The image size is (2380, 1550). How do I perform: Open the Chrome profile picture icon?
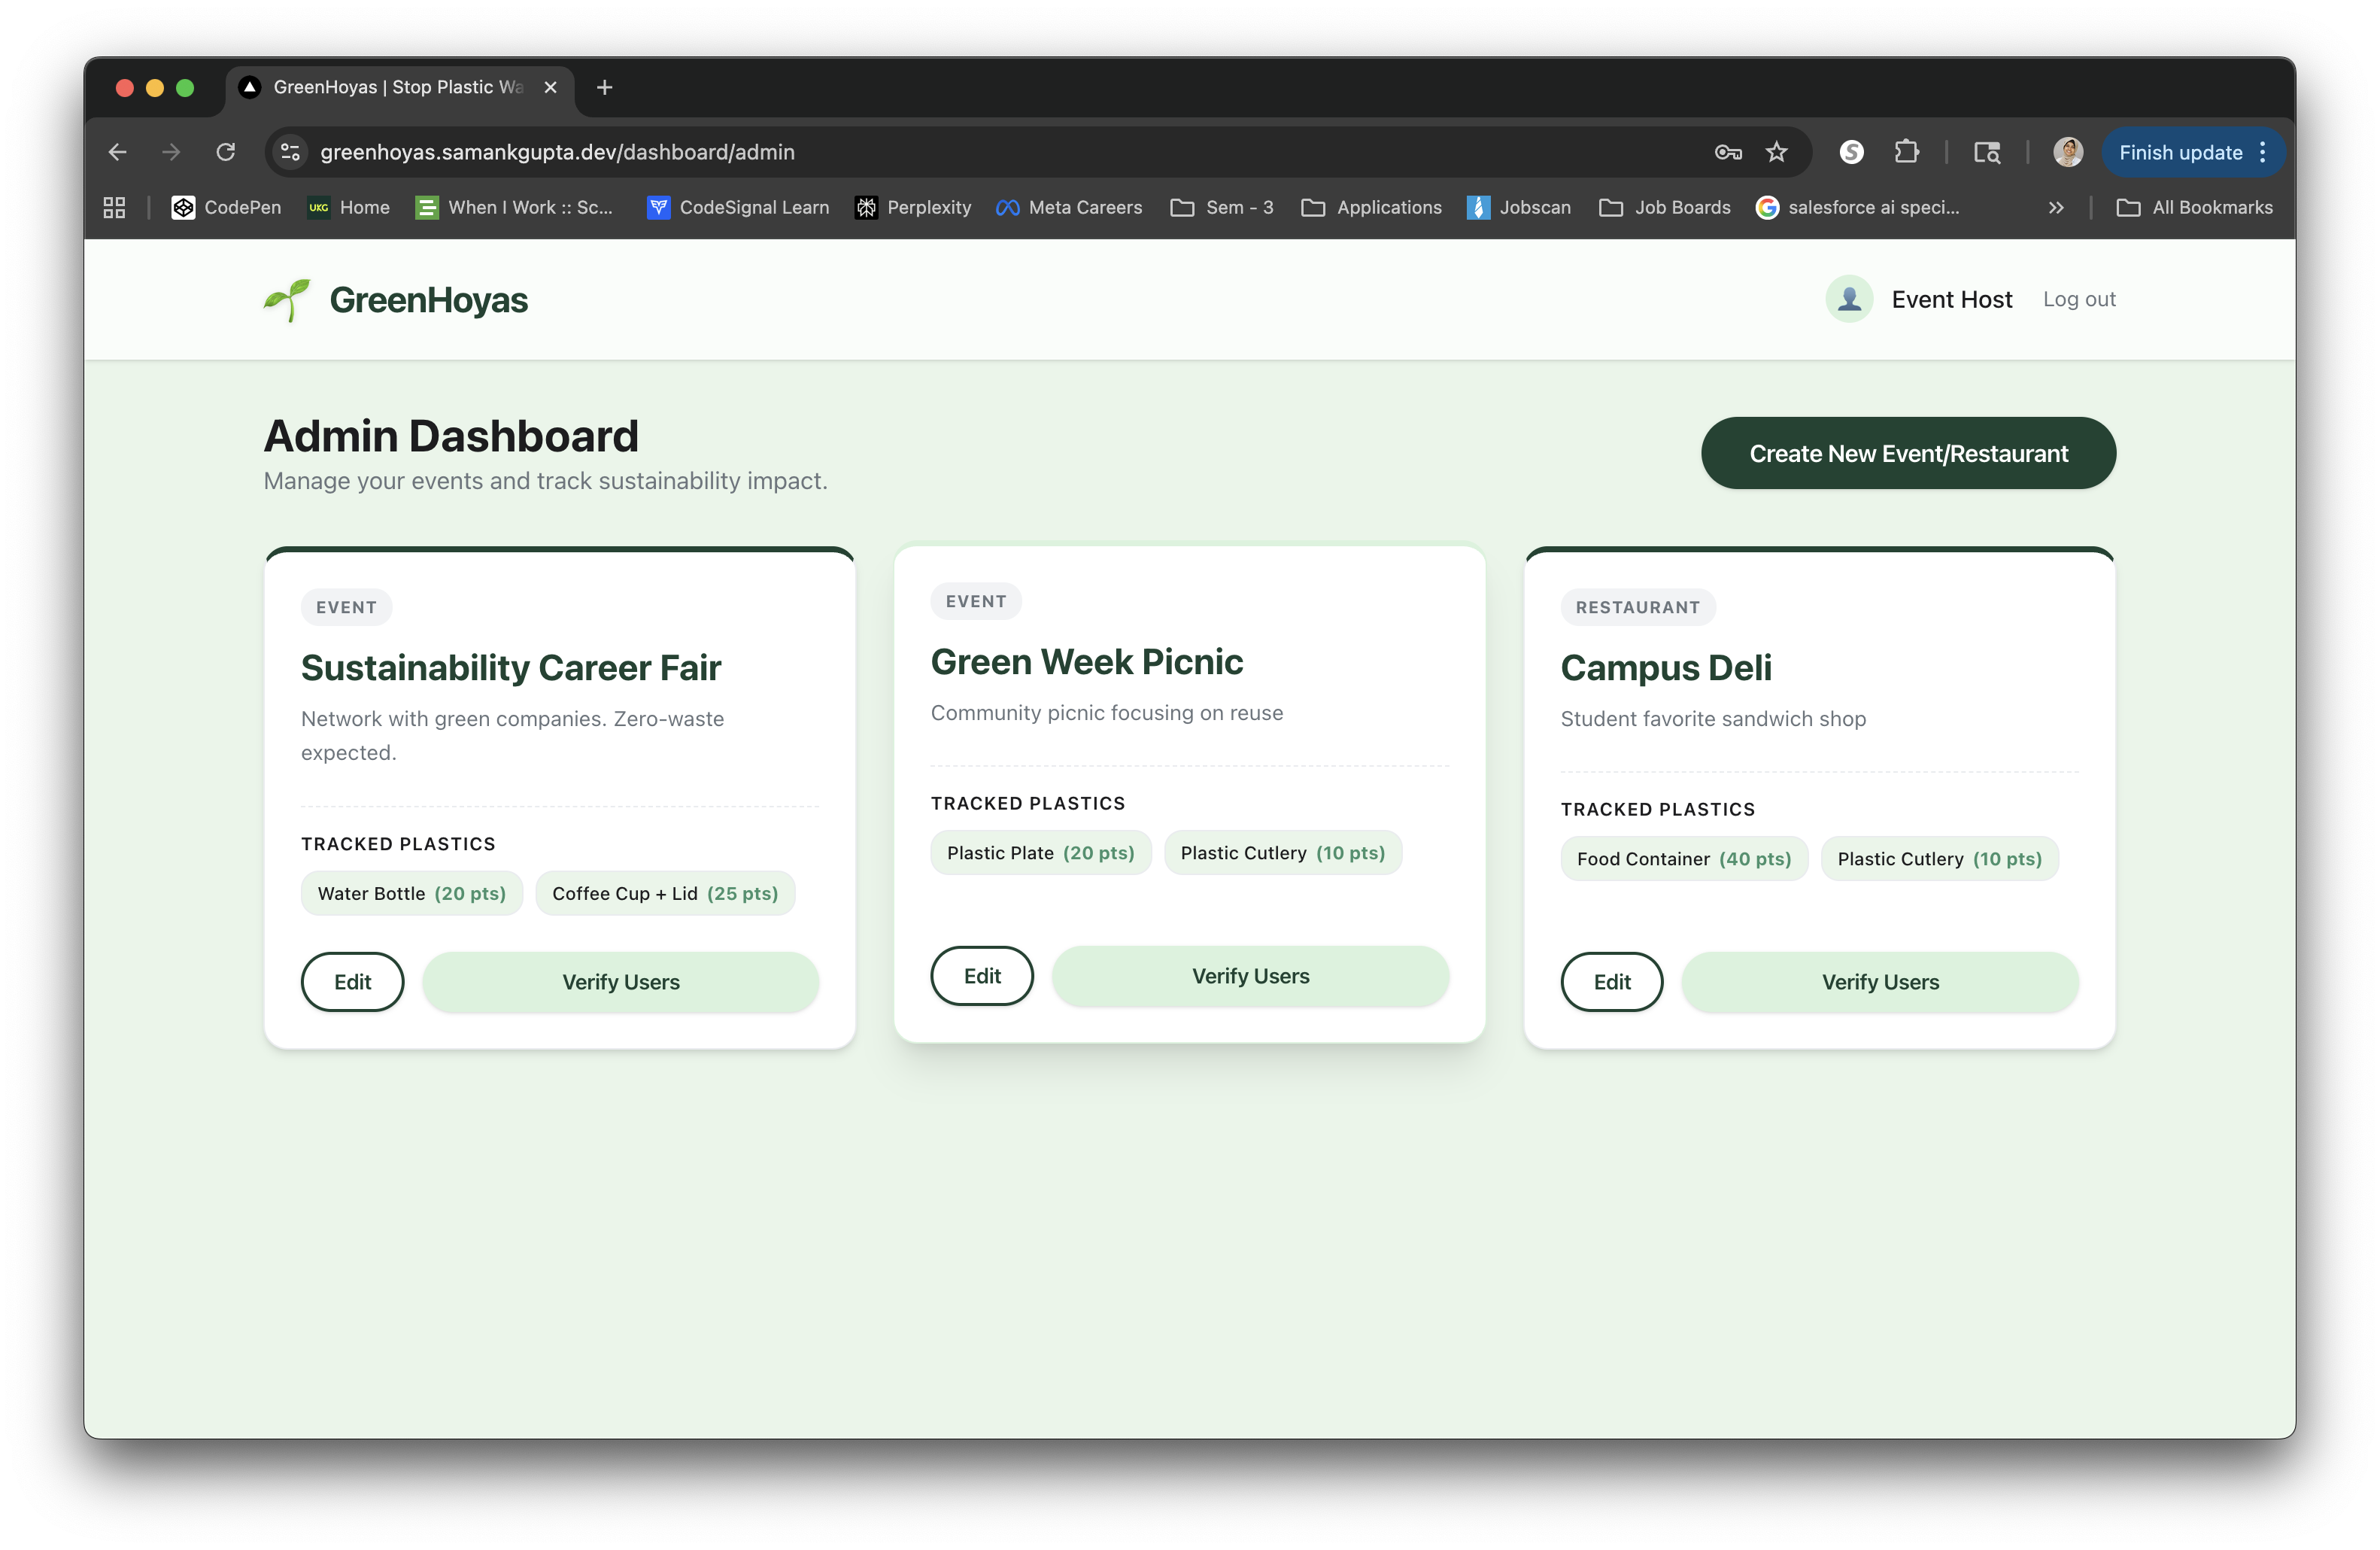point(2067,152)
